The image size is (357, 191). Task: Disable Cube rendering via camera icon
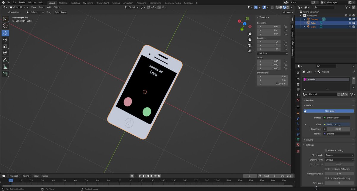pos(353,23)
